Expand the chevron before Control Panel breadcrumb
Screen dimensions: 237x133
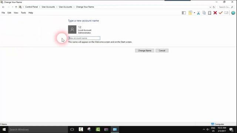(23, 7)
